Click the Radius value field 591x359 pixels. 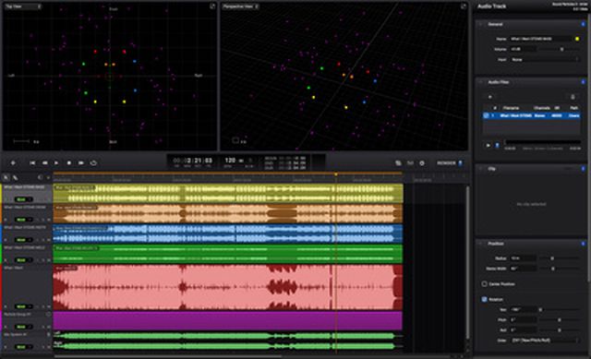point(523,258)
